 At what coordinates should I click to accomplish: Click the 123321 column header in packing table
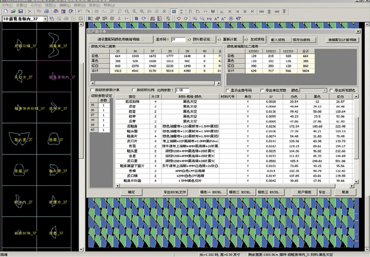[254, 51]
